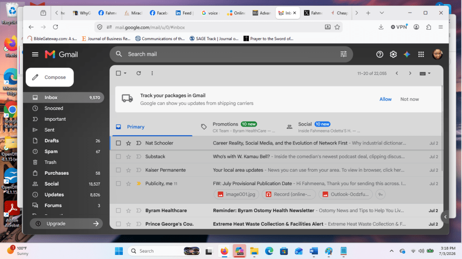Click the browser address bar
This screenshot has width=462, height=259.
tap(218, 27)
